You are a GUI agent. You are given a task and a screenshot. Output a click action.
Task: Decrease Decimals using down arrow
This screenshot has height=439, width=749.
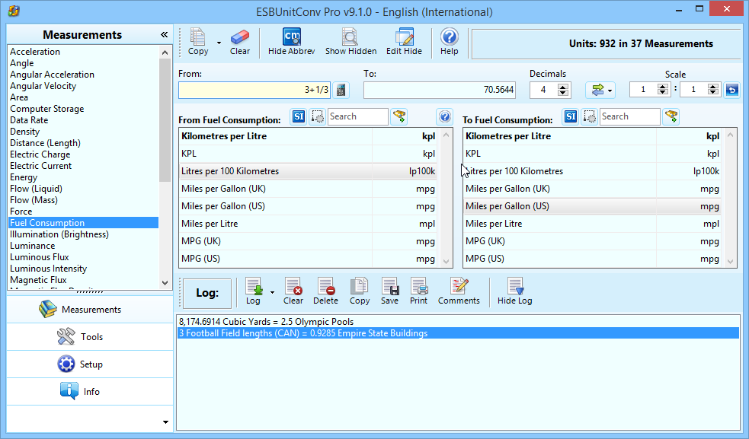tap(563, 93)
